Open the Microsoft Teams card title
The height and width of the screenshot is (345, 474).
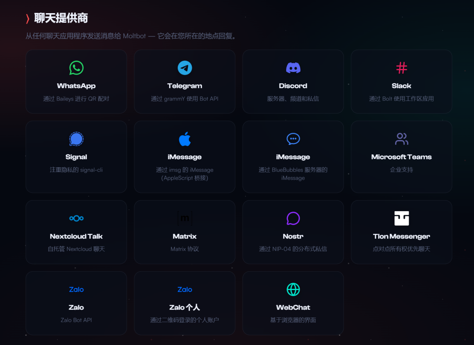tap(402, 157)
